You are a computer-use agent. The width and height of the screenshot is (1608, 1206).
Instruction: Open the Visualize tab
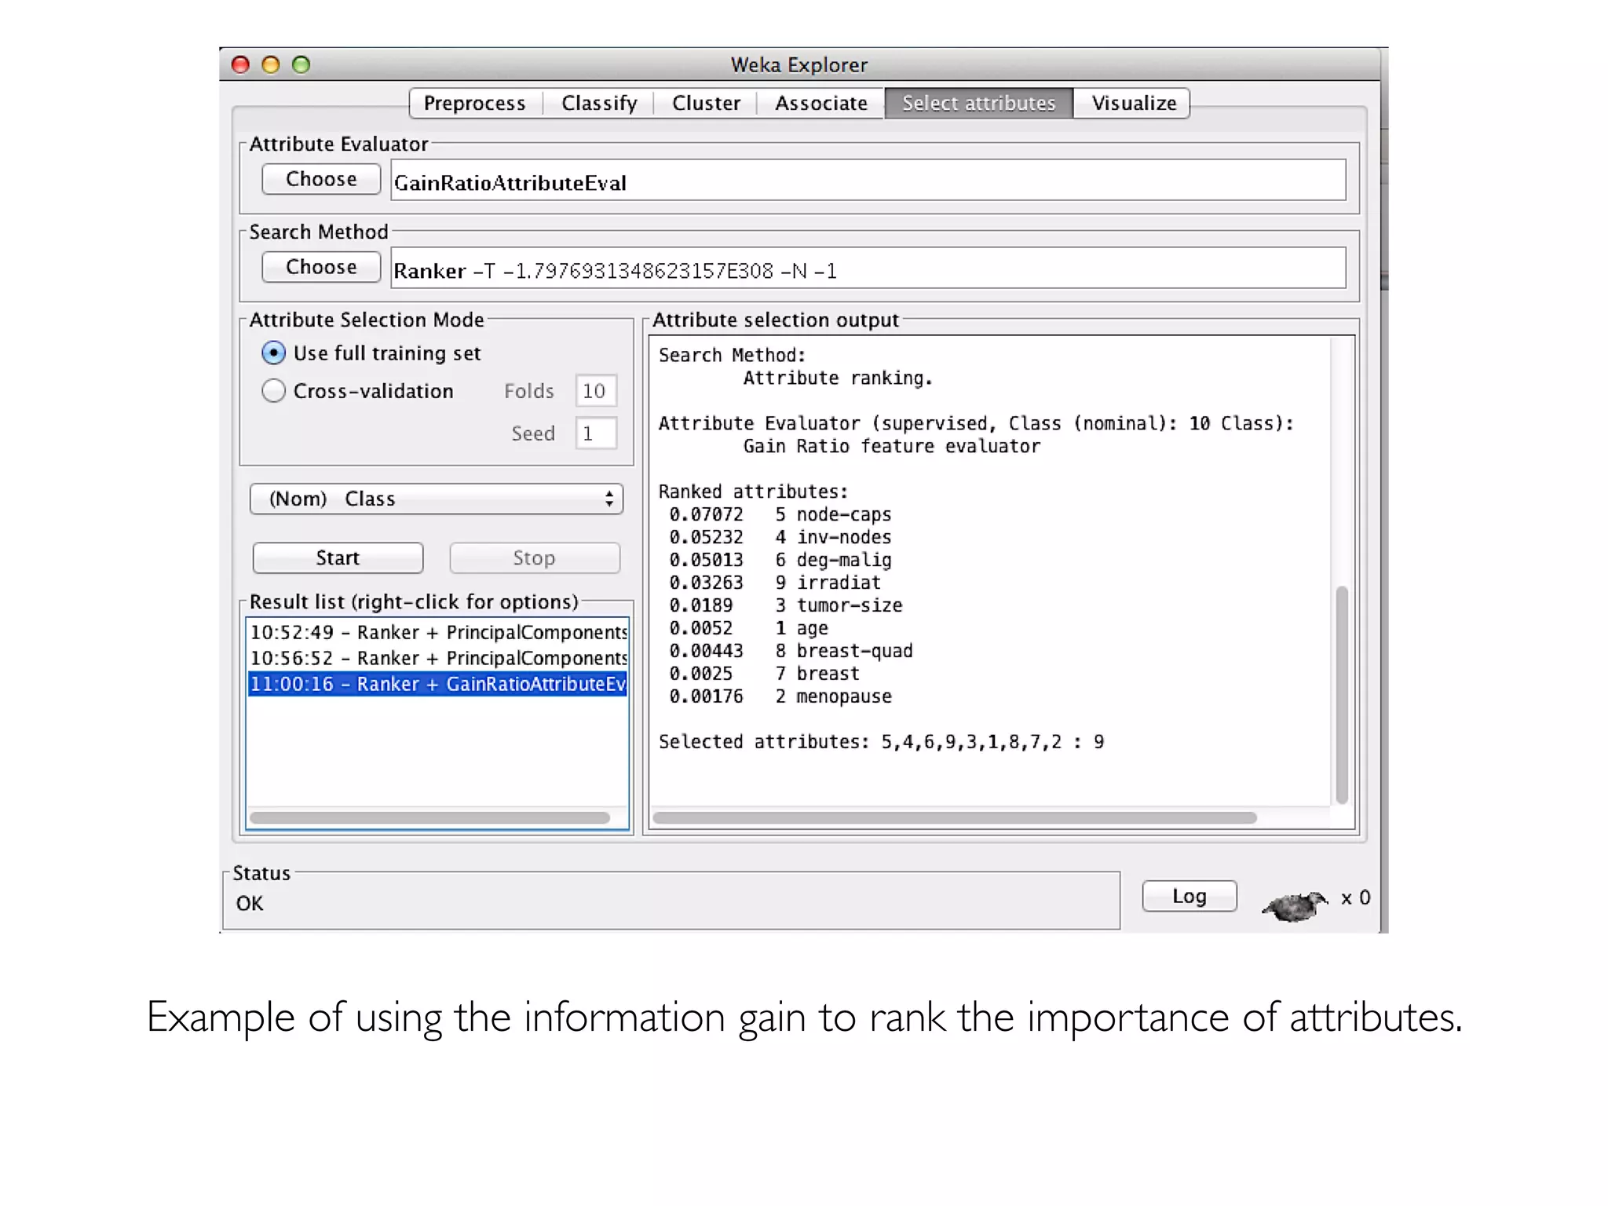coord(1133,103)
